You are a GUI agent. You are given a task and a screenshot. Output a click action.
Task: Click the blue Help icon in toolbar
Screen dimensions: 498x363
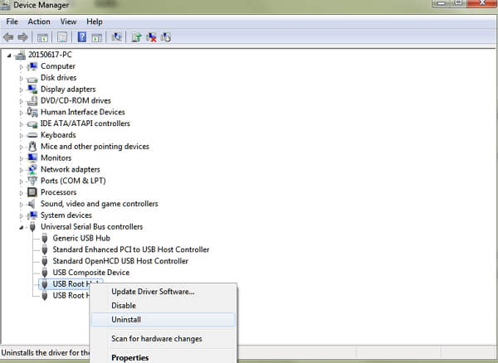point(82,37)
